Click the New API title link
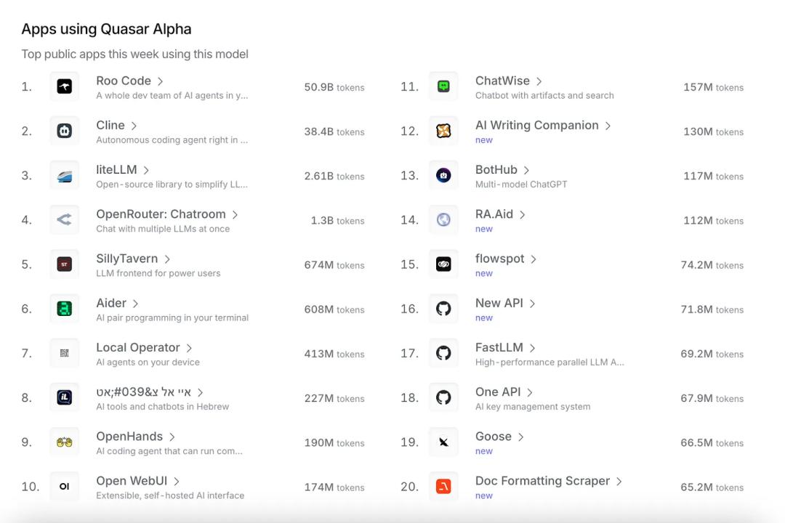 499,304
